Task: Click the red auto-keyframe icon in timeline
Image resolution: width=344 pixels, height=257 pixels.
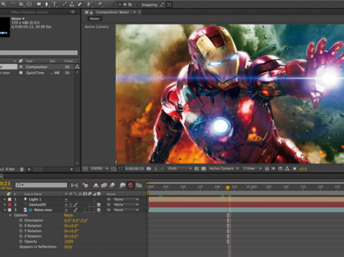Action: [x=131, y=185]
